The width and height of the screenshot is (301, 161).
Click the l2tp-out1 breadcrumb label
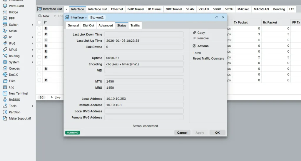(96, 17)
